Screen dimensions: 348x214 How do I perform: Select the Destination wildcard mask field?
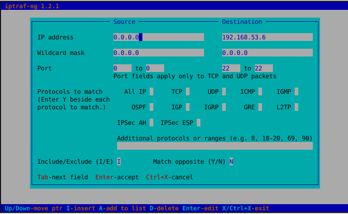point(267,53)
